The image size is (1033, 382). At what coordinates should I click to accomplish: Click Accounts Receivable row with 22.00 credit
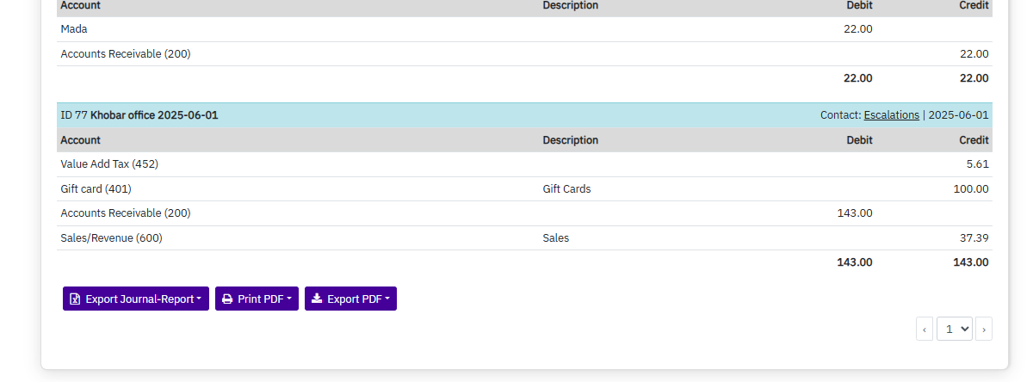click(126, 54)
